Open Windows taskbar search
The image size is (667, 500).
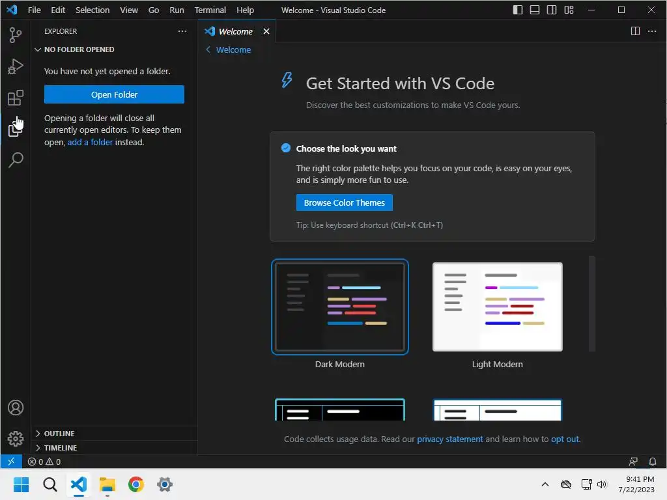(x=50, y=484)
